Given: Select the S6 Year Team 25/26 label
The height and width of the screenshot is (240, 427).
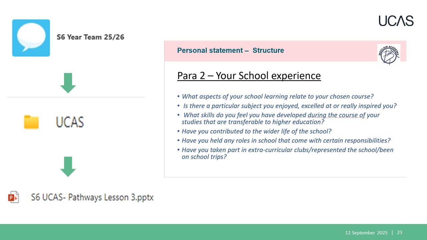Looking at the screenshot, I should pos(90,37).
